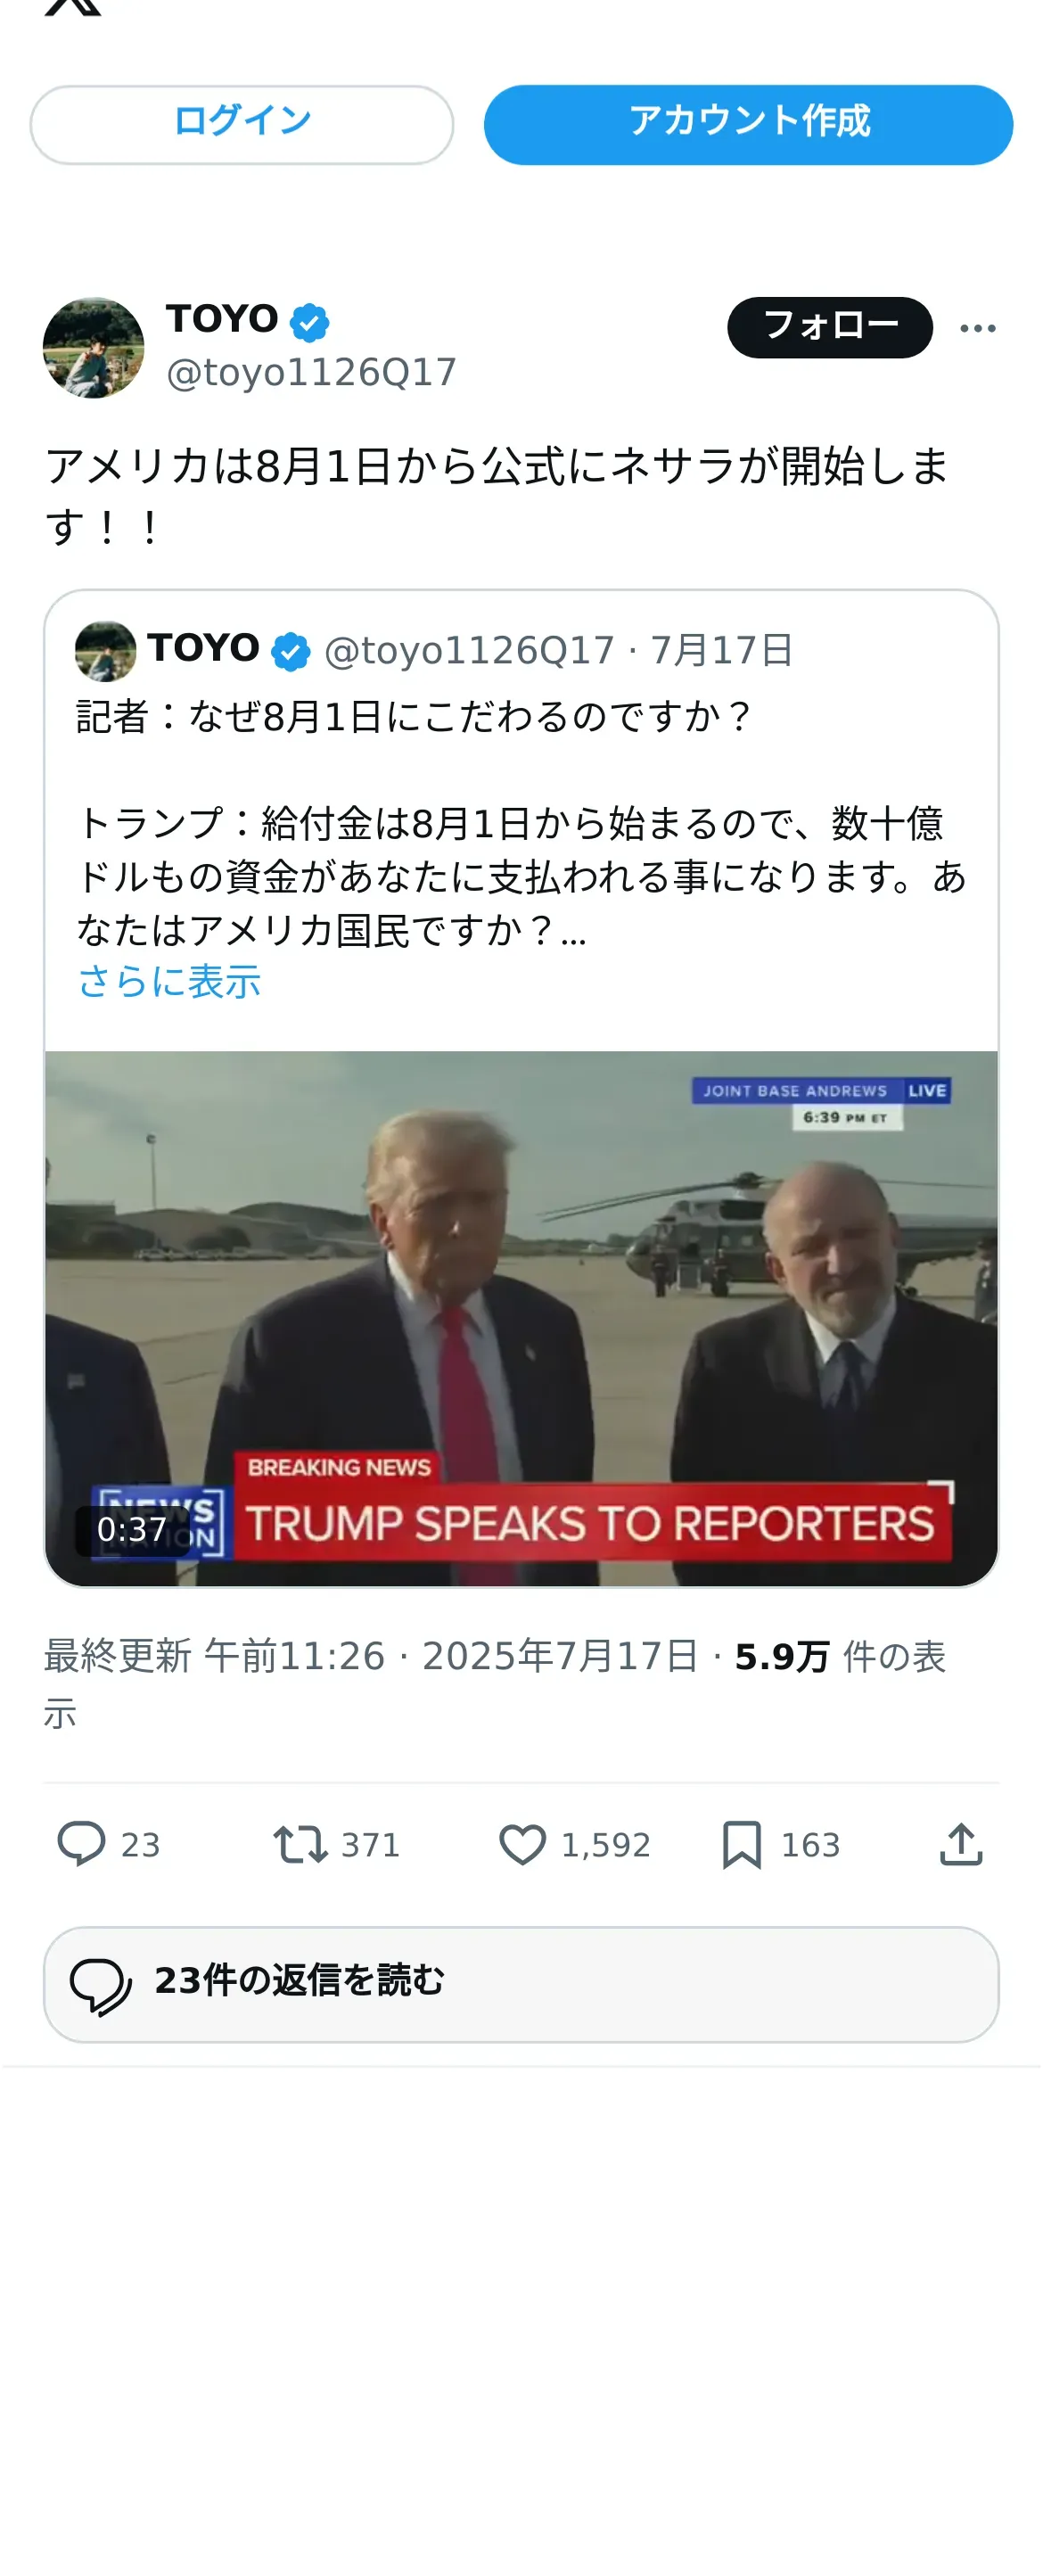Play the Trump Speaks to Reporters video
Screen dimensions: 1043x2576
click(x=521, y=1318)
